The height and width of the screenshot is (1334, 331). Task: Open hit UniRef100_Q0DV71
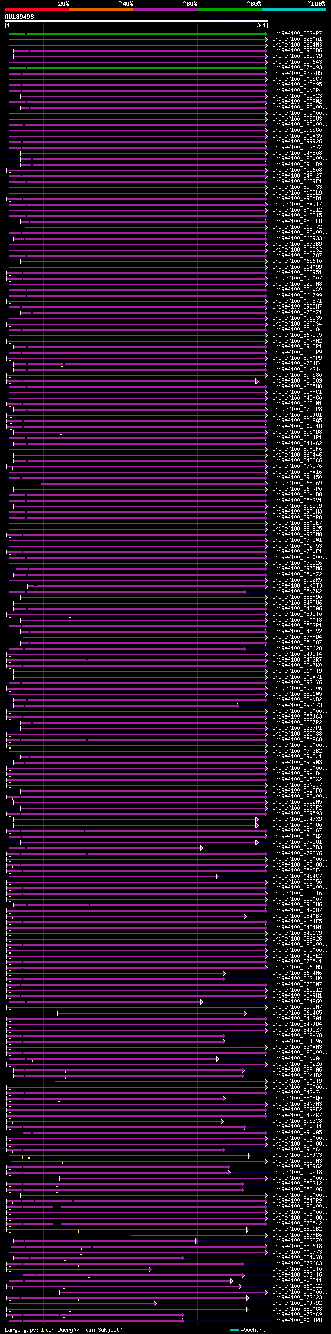[x=297, y=678]
